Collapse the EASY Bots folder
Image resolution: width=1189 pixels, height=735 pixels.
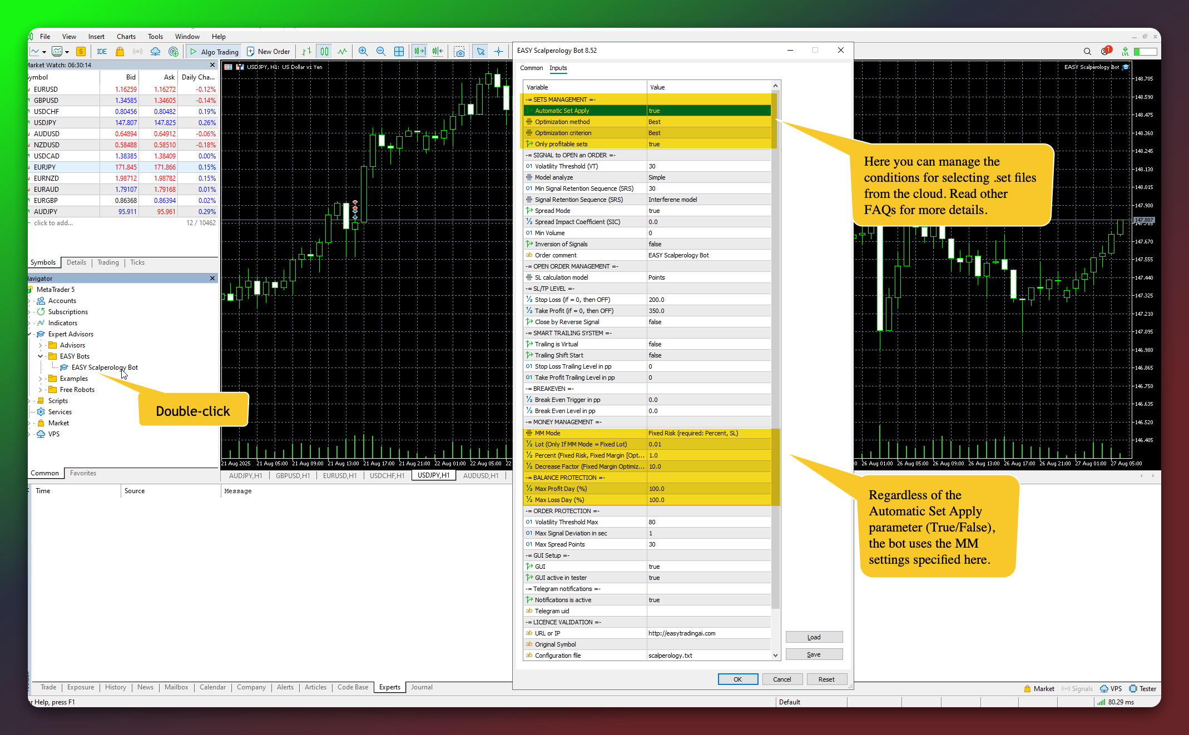(x=41, y=356)
